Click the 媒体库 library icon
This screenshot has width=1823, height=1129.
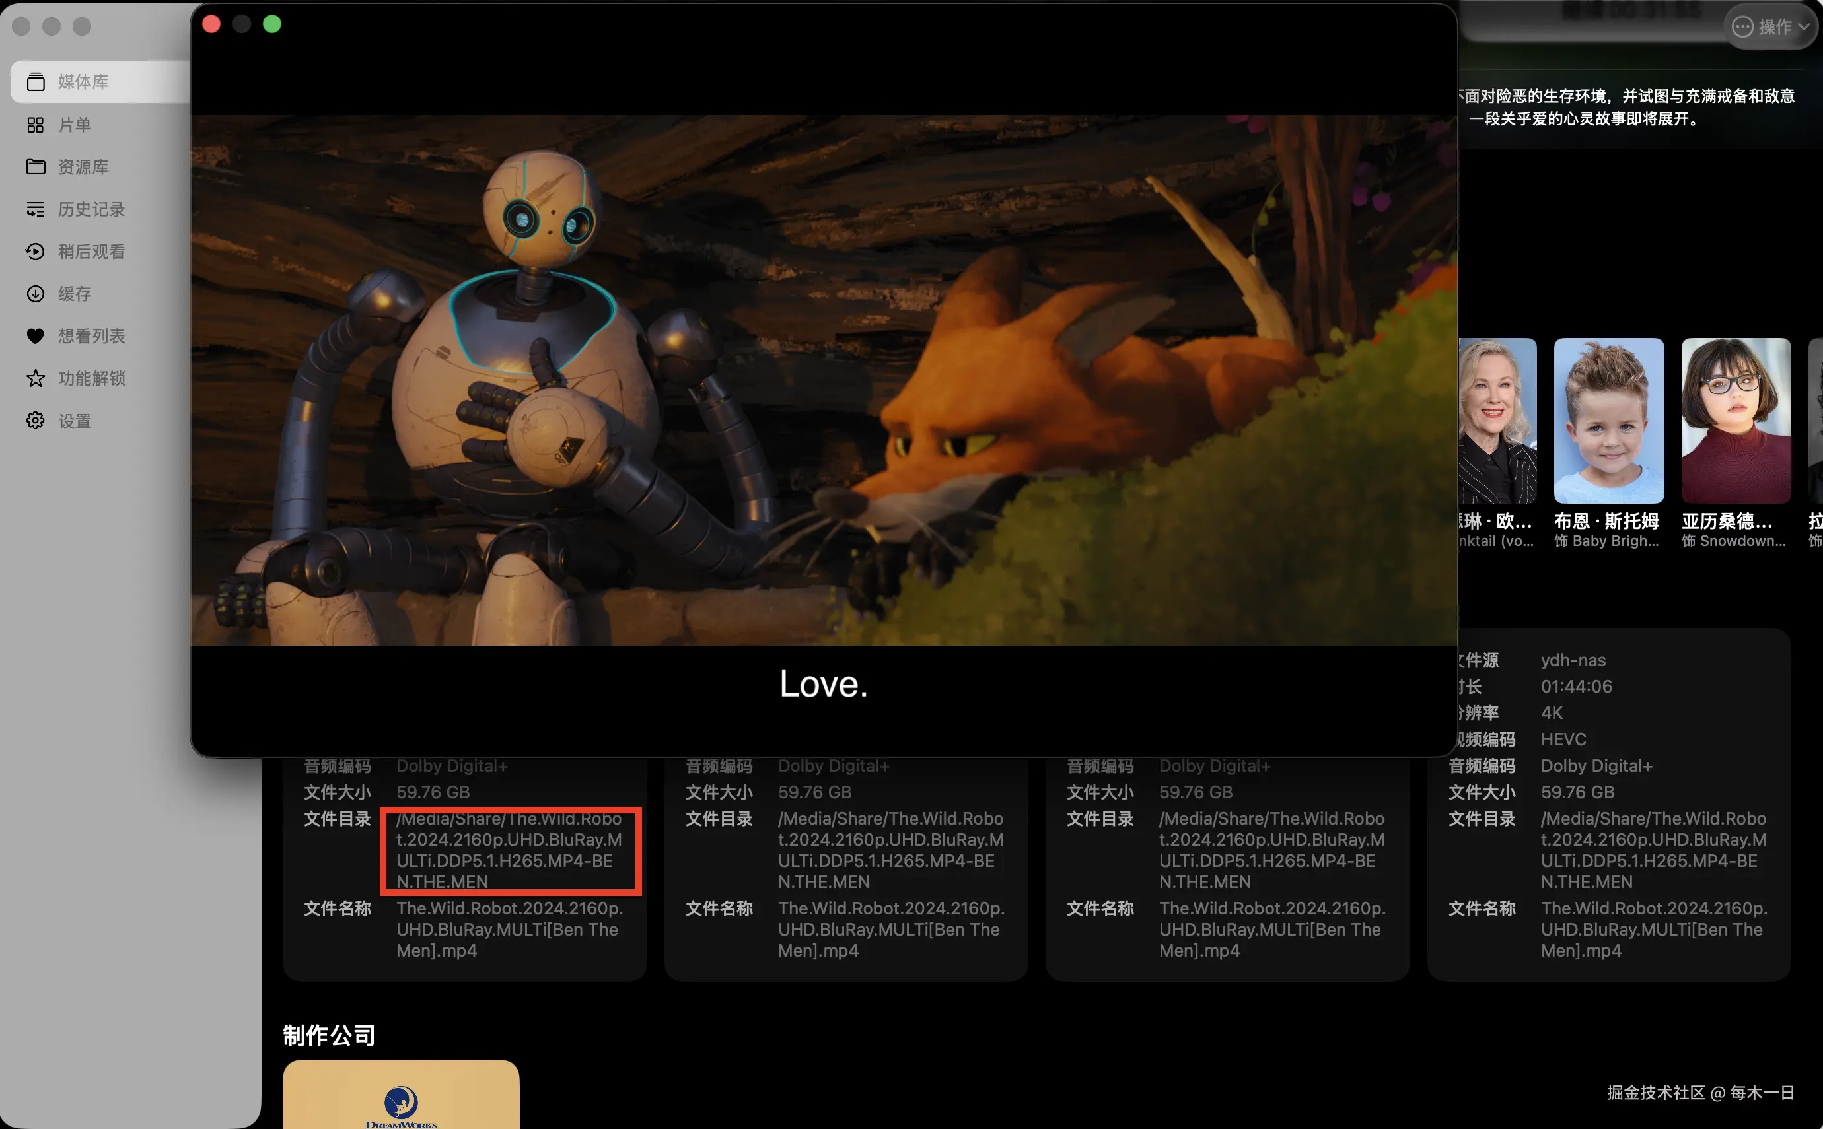[x=36, y=81]
